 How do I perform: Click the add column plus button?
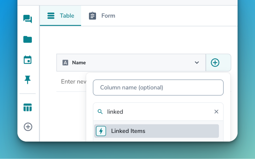[215, 63]
